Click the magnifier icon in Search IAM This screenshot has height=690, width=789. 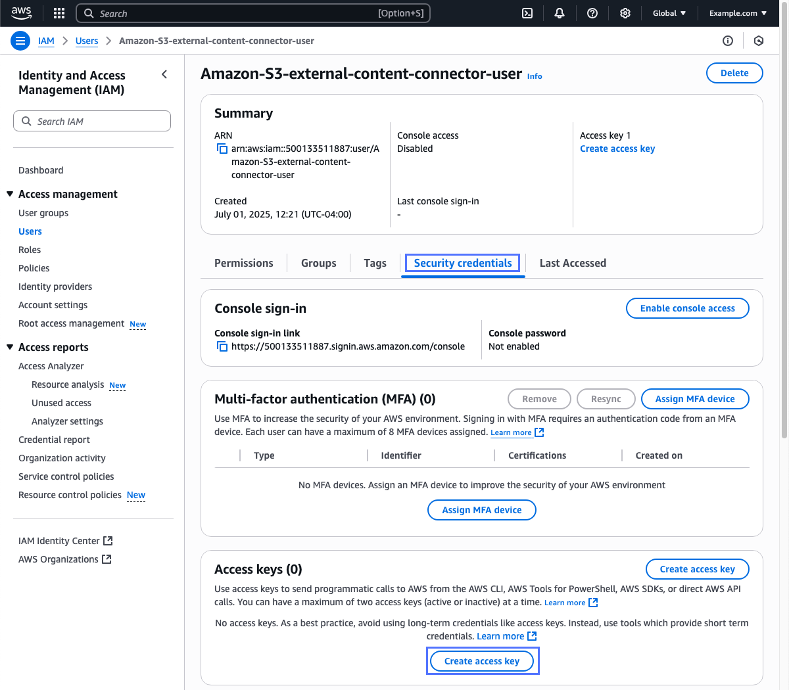[26, 121]
